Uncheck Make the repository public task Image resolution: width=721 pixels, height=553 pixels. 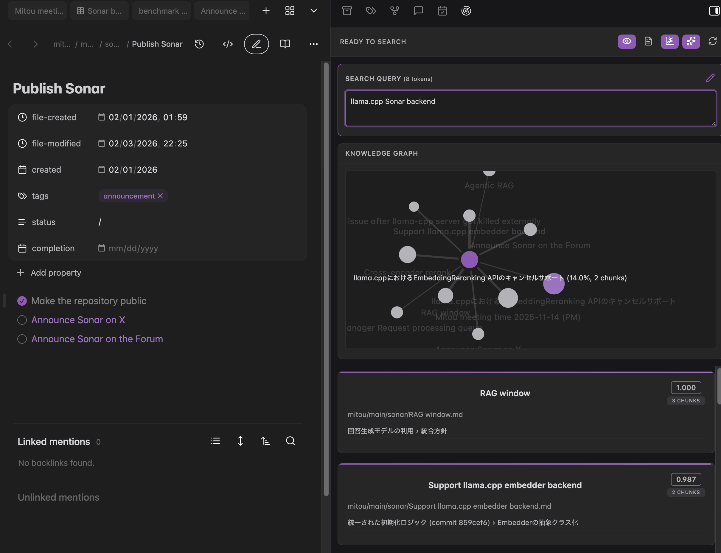(22, 301)
